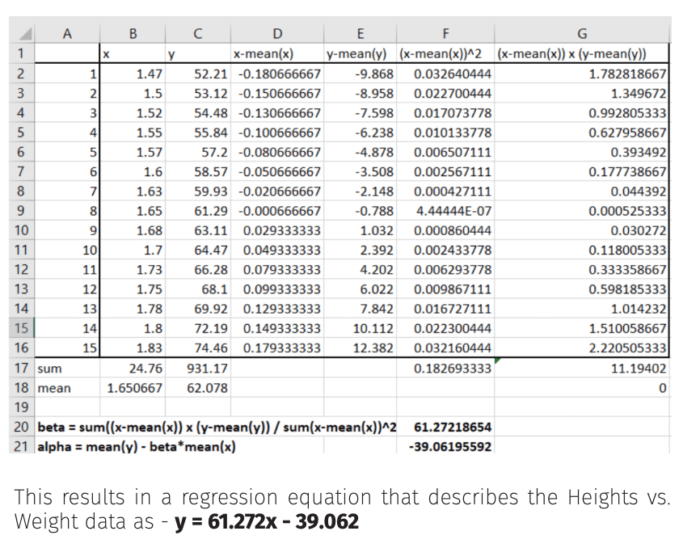Select the x sum cell 24.76
This screenshot has height=548, width=700.
(x=133, y=368)
